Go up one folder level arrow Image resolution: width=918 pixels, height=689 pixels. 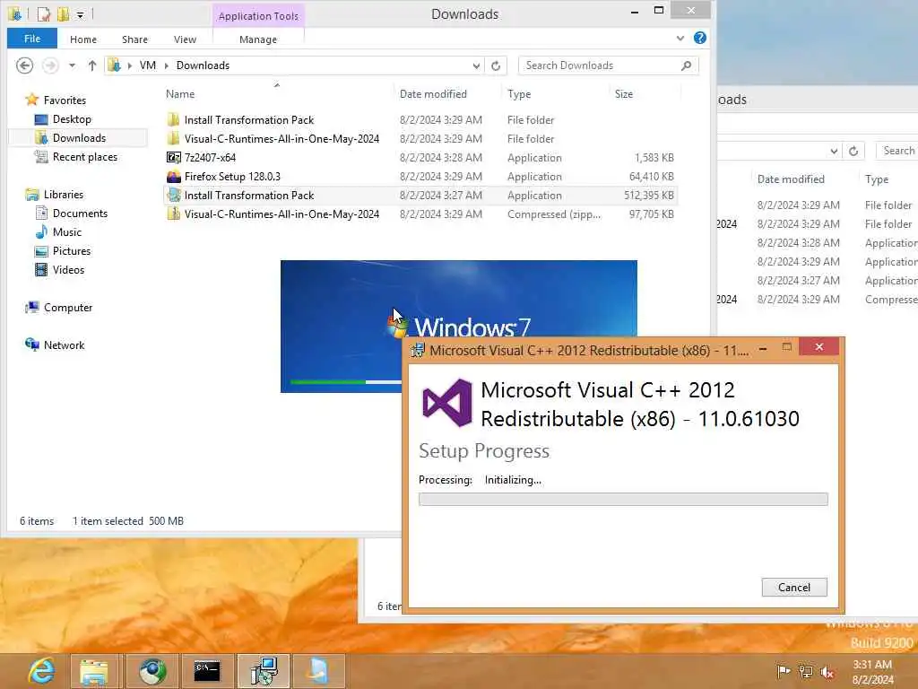click(x=92, y=65)
